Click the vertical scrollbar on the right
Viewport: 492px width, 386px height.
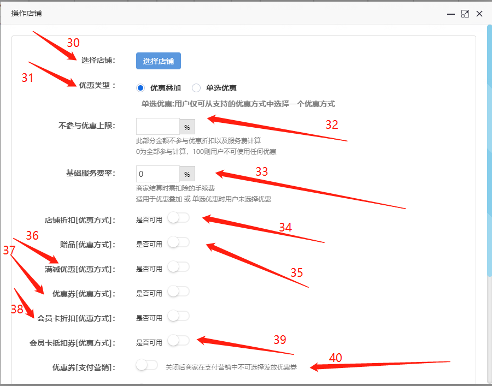click(x=489, y=164)
